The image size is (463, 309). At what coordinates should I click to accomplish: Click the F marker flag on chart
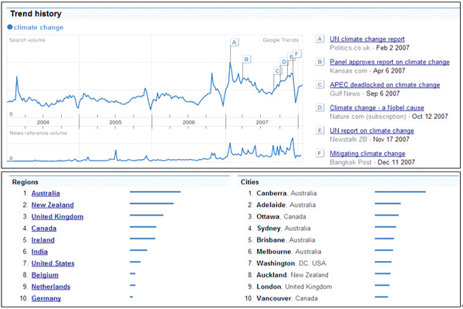click(x=297, y=54)
